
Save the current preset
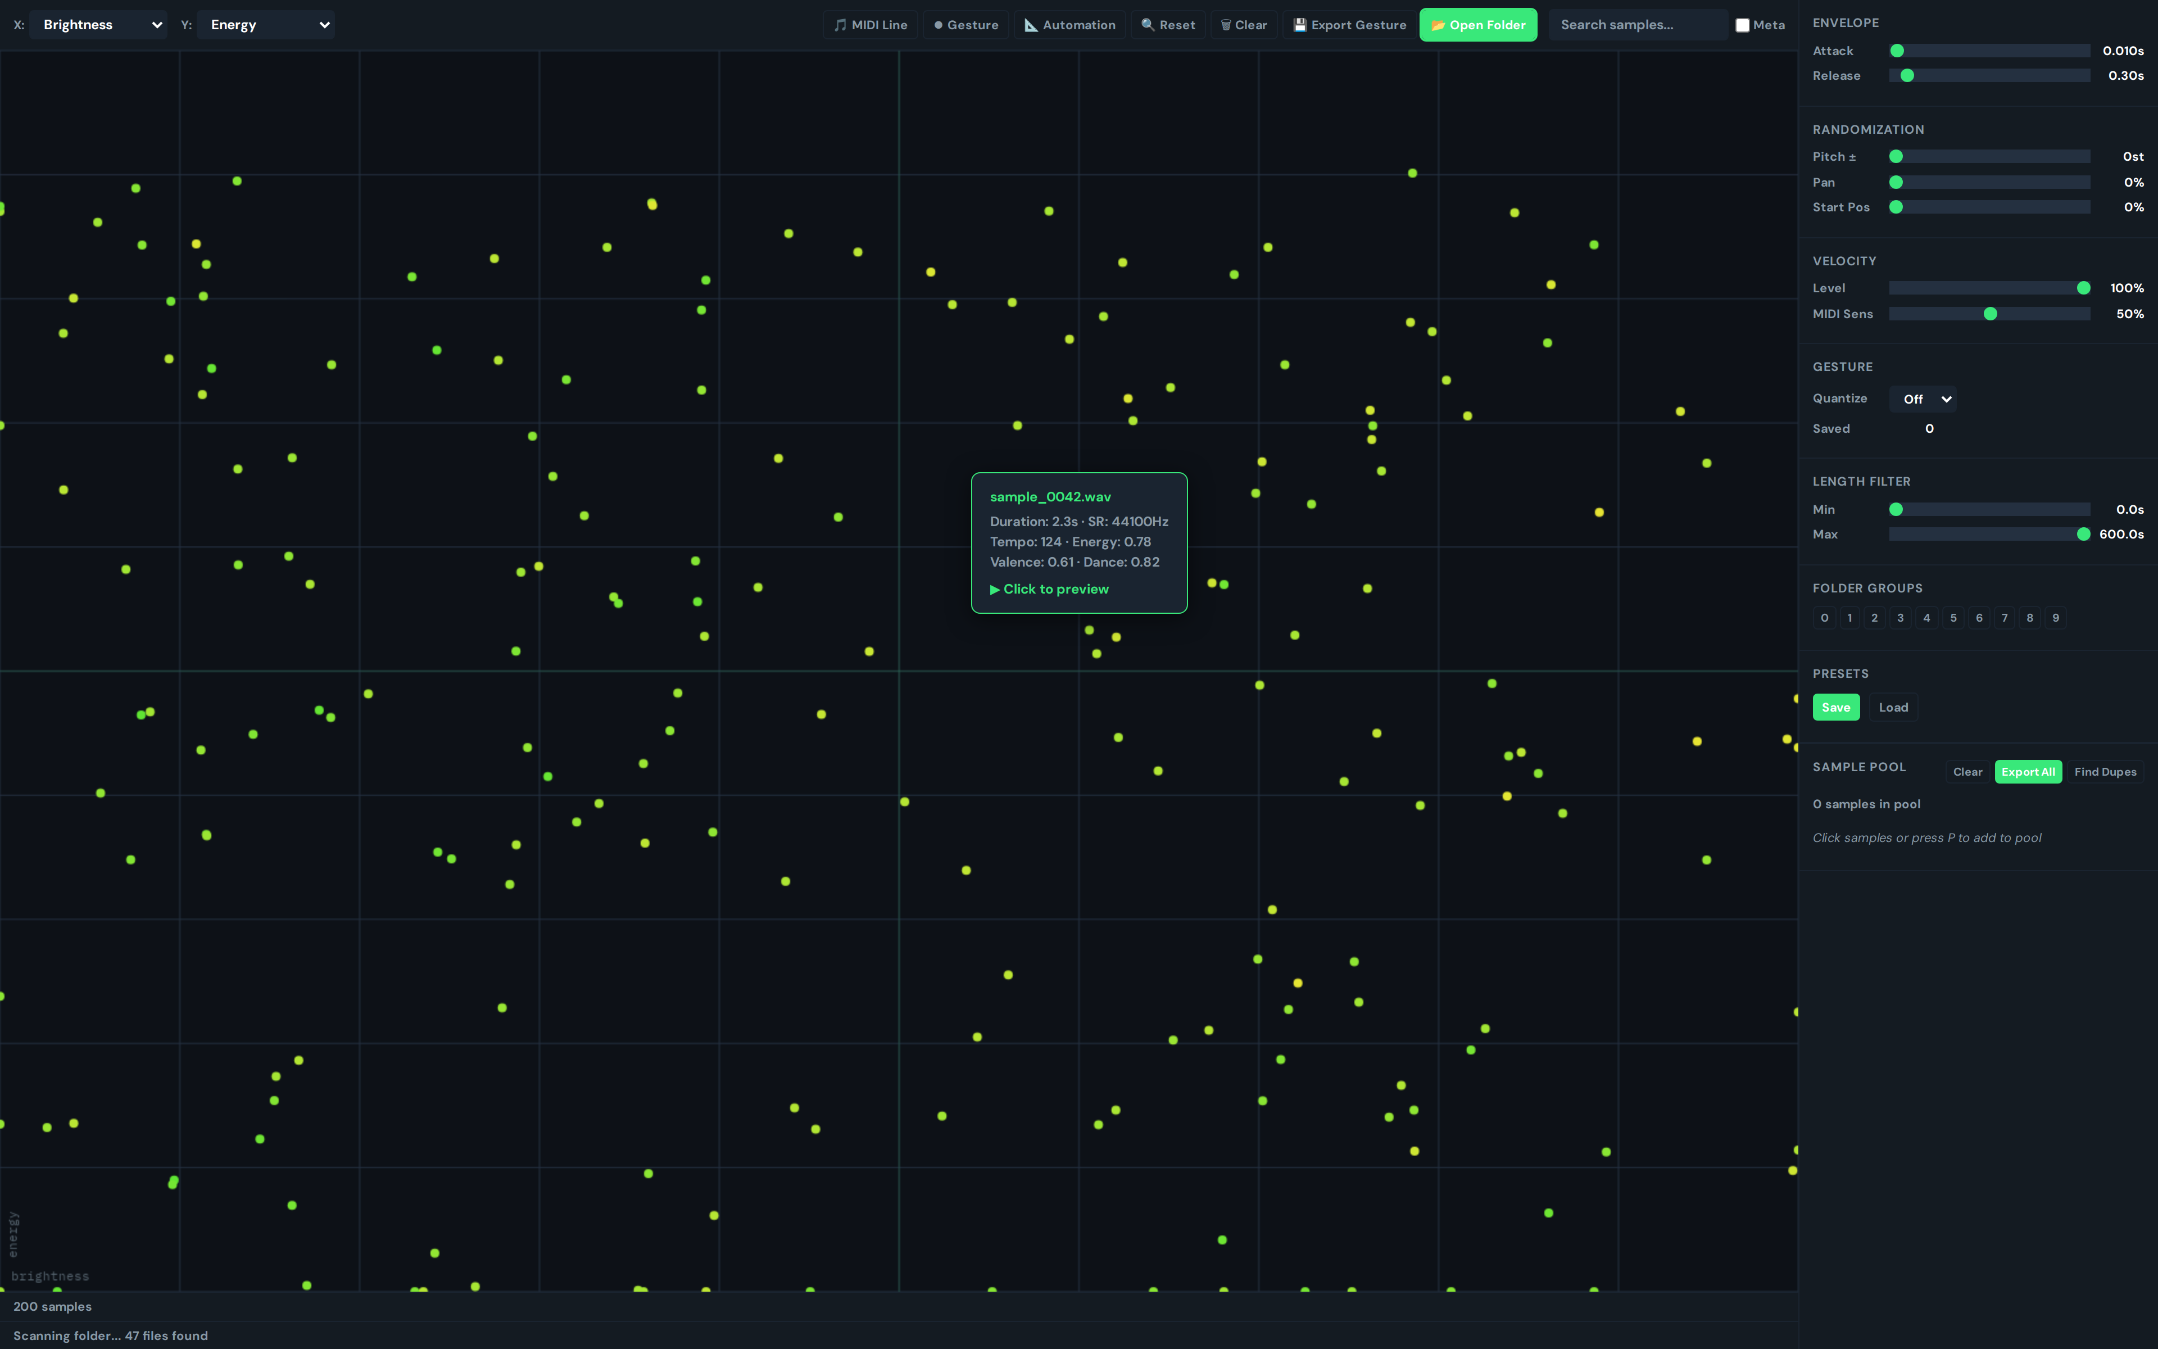[x=1836, y=708]
